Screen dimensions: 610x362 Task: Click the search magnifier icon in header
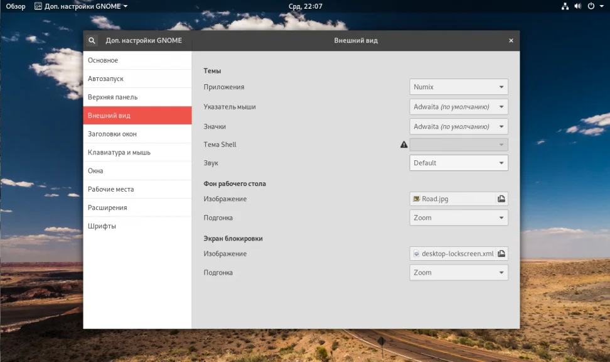[x=92, y=40]
